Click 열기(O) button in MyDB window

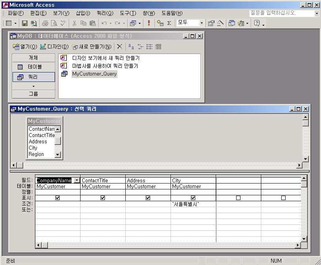pyautogui.click(x=25, y=47)
